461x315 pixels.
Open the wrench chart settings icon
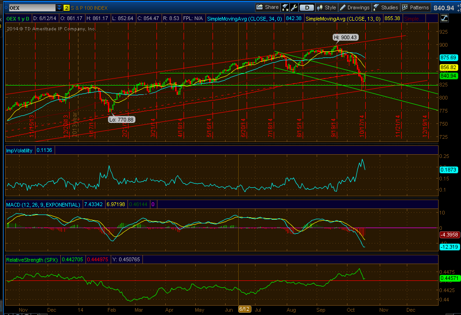tap(294, 7)
